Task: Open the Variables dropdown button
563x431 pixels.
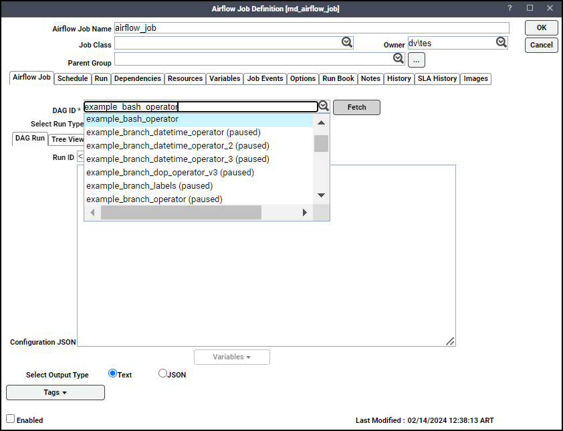Action: (232, 357)
